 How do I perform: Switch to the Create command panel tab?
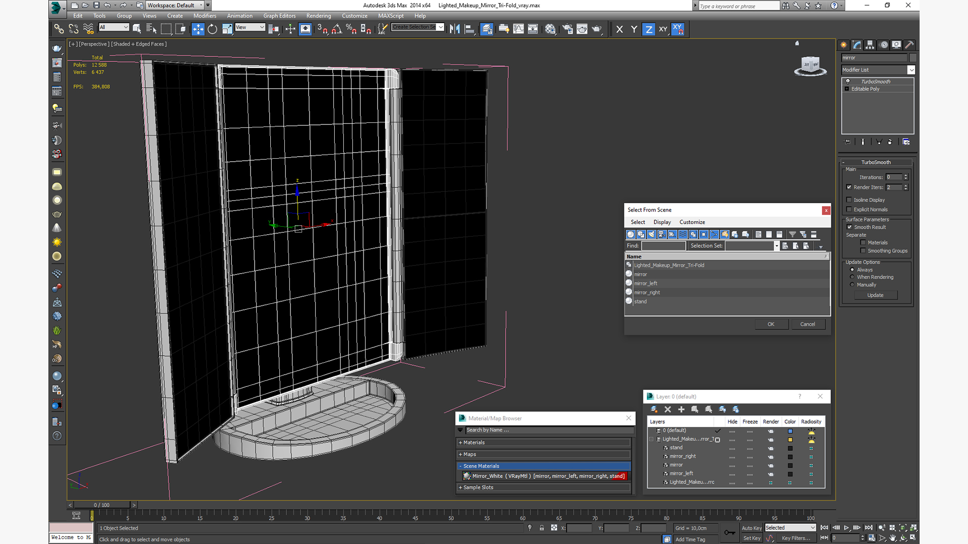point(844,45)
